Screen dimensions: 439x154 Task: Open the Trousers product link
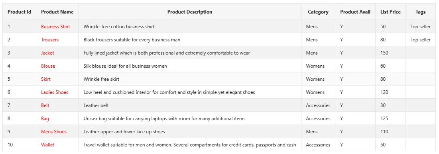point(50,40)
